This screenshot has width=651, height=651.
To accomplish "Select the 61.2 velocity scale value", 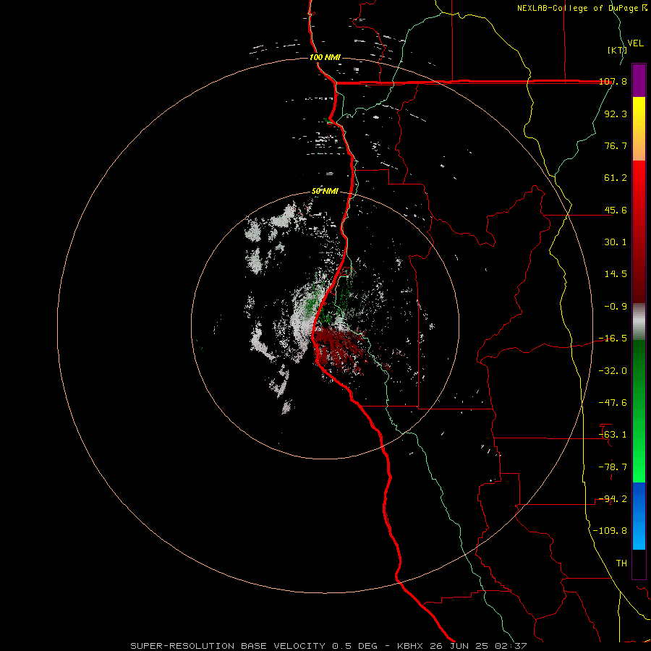I will 616,178.
